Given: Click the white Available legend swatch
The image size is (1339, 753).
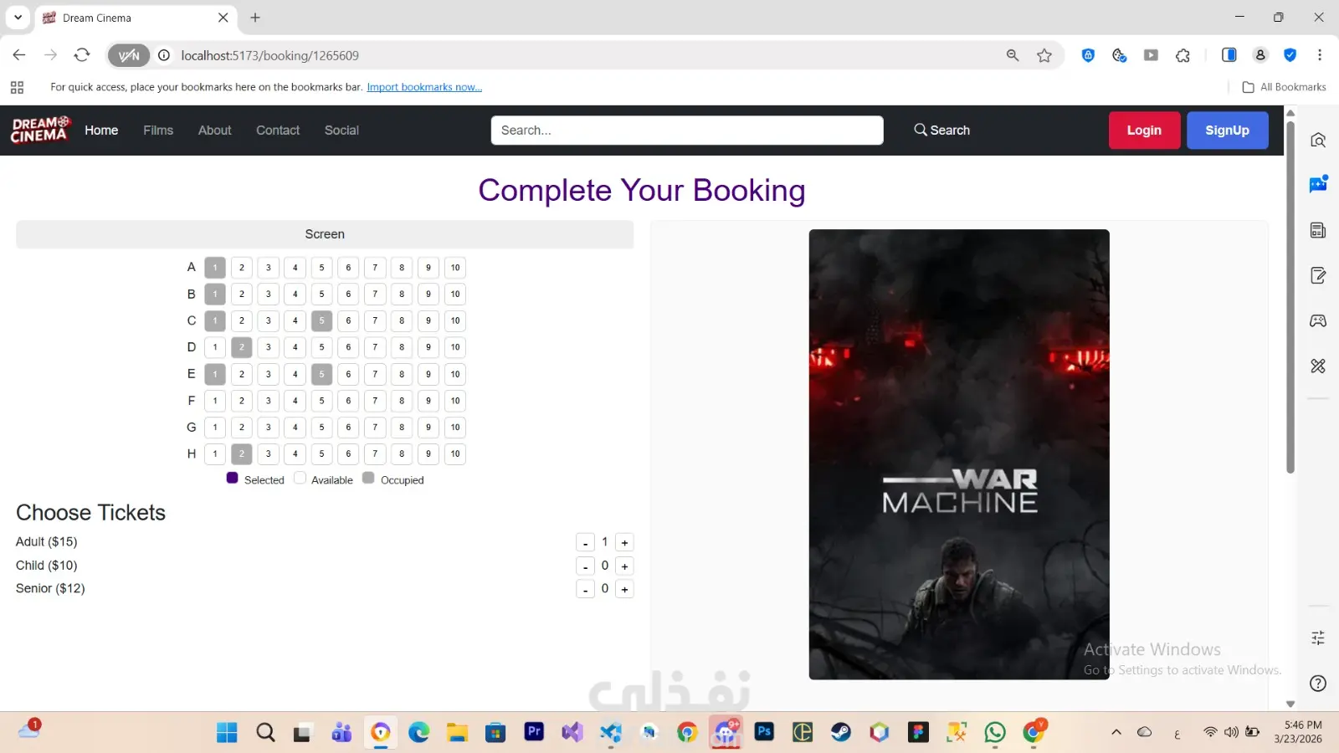Looking at the screenshot, I should tap(300, 478).
